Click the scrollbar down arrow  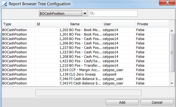pyautogui.click(x=172, y=83)
